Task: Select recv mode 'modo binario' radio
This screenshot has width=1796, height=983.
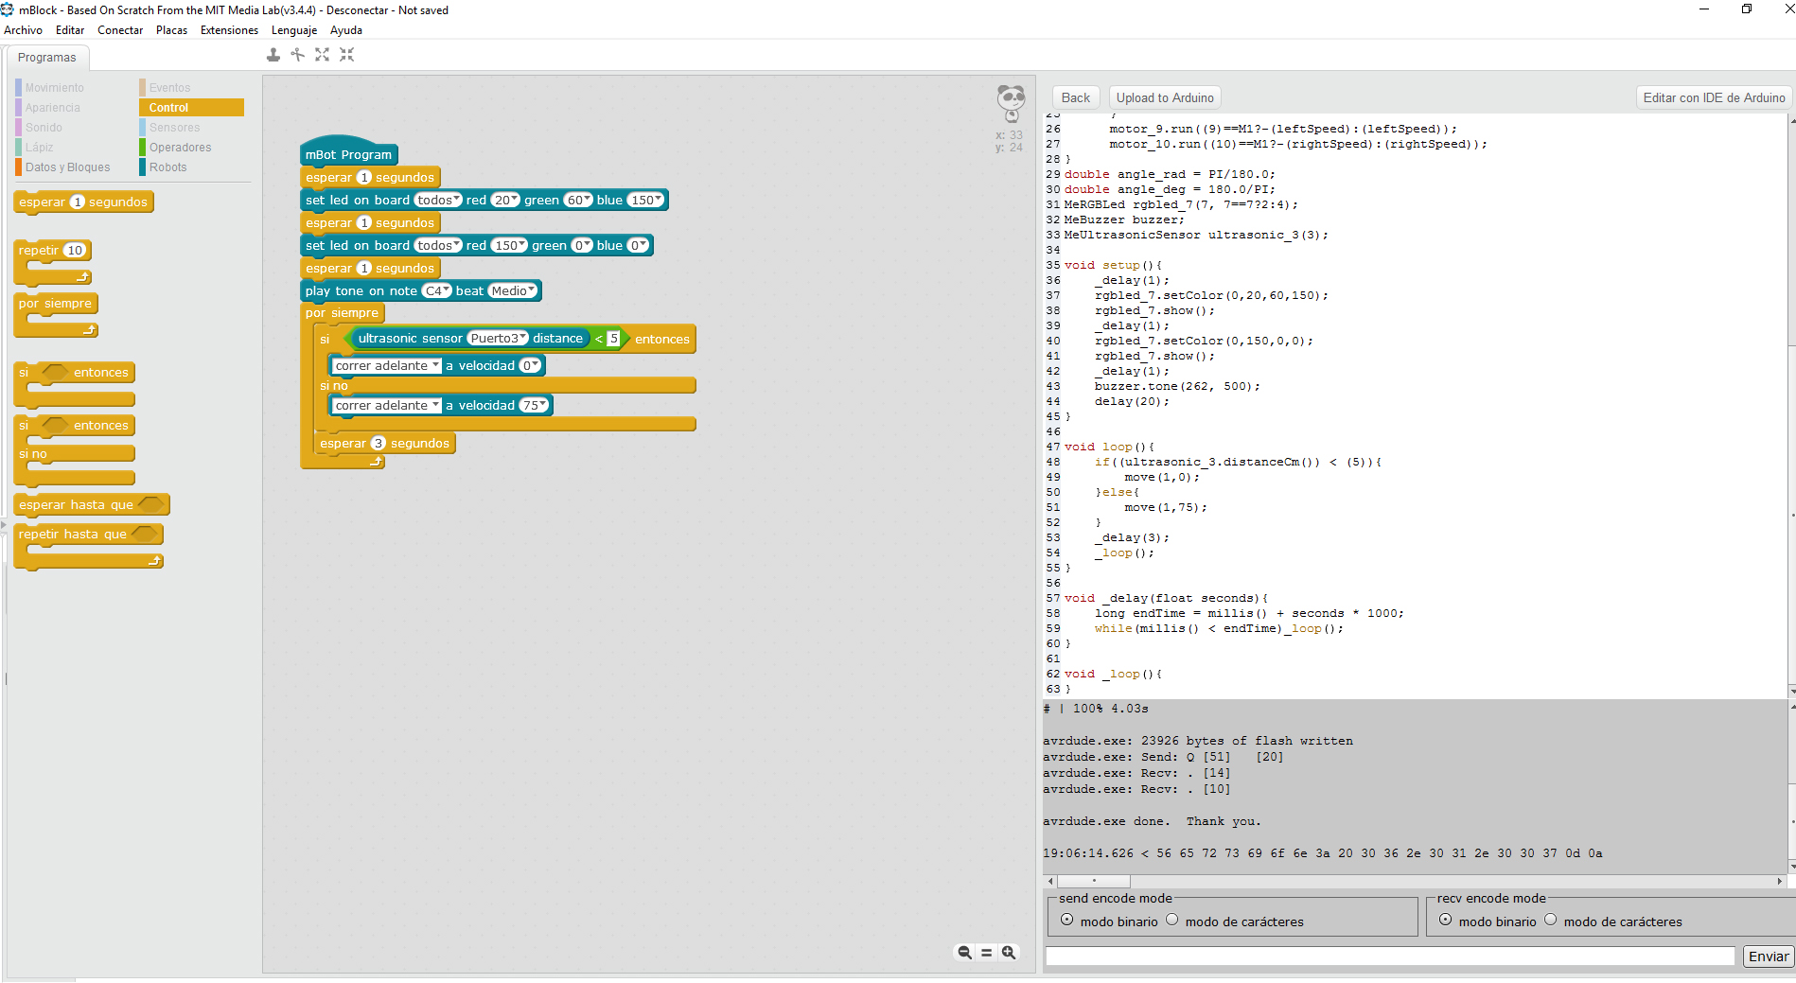Action: [1445, 920]
